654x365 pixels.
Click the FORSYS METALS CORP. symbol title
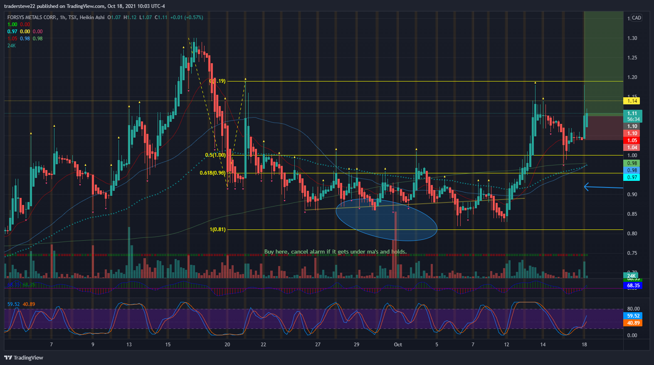coord(32,17)
